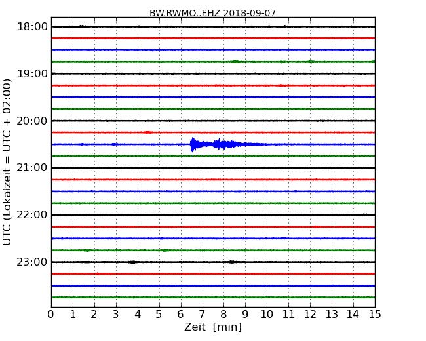Click the x-axis tick label 5

(159, 314)
